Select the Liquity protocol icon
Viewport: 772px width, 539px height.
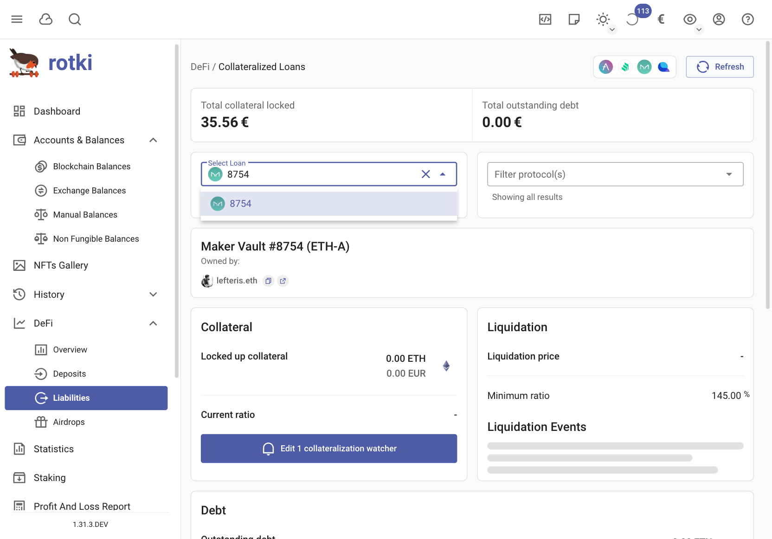[664, 67]
